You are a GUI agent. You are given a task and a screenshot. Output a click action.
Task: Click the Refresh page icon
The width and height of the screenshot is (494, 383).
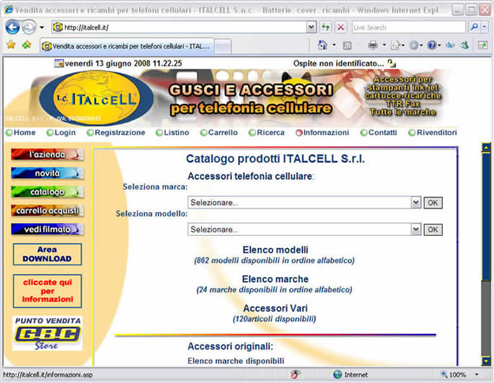[326, 27]
